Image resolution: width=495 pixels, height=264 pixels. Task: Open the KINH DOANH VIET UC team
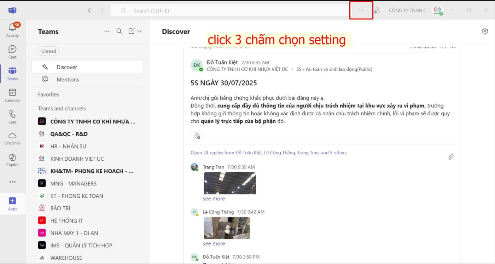click(x=88, y=159)
